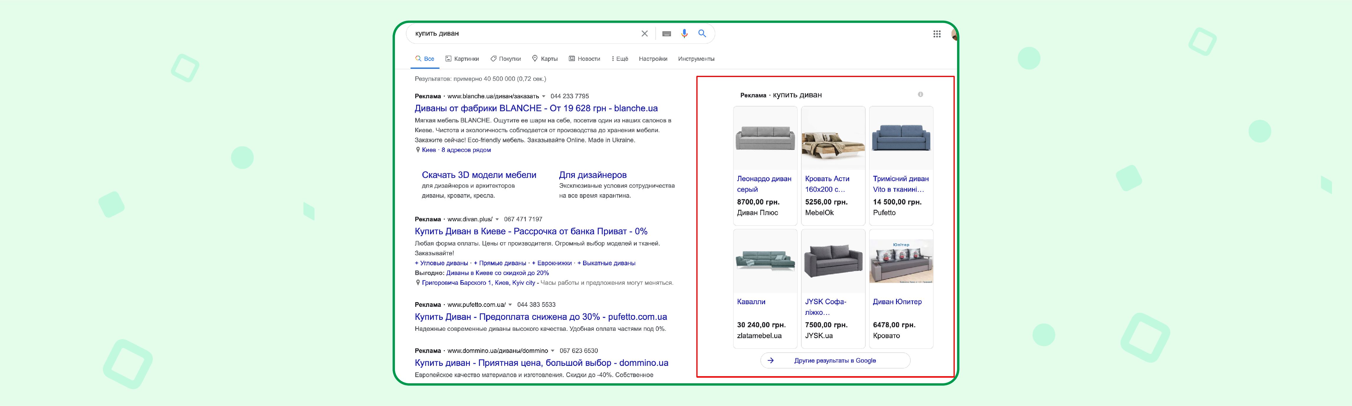Expand the arrow after blanche.ua ad URL

[544, 97]
